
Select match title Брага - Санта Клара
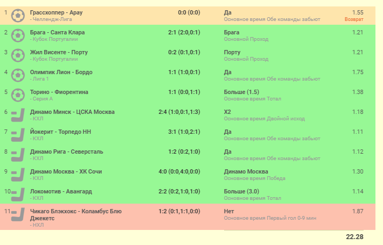coord(58,32)
